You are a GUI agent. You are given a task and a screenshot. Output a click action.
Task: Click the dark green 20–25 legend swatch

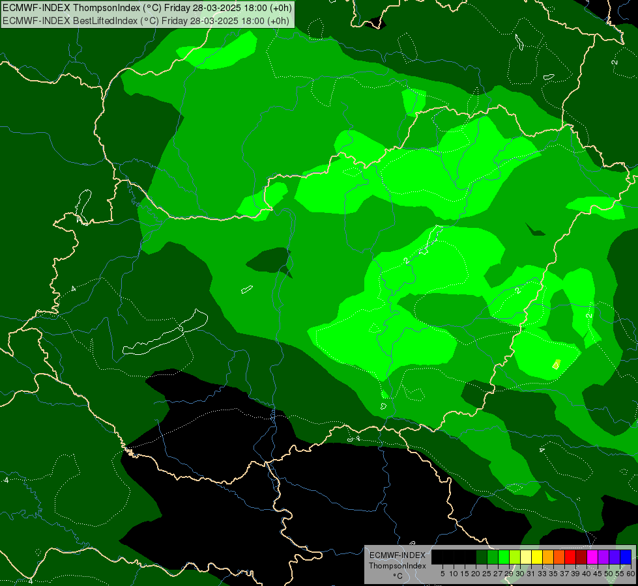point(482,557)
